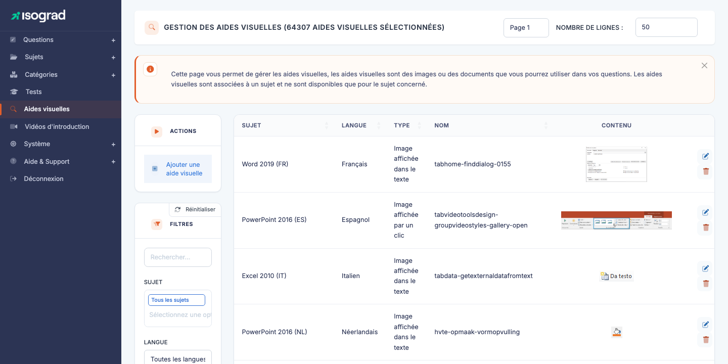Go to Catégories in the sidebar
The height and width of the screenshot is (364, 728).
(41, 74)
